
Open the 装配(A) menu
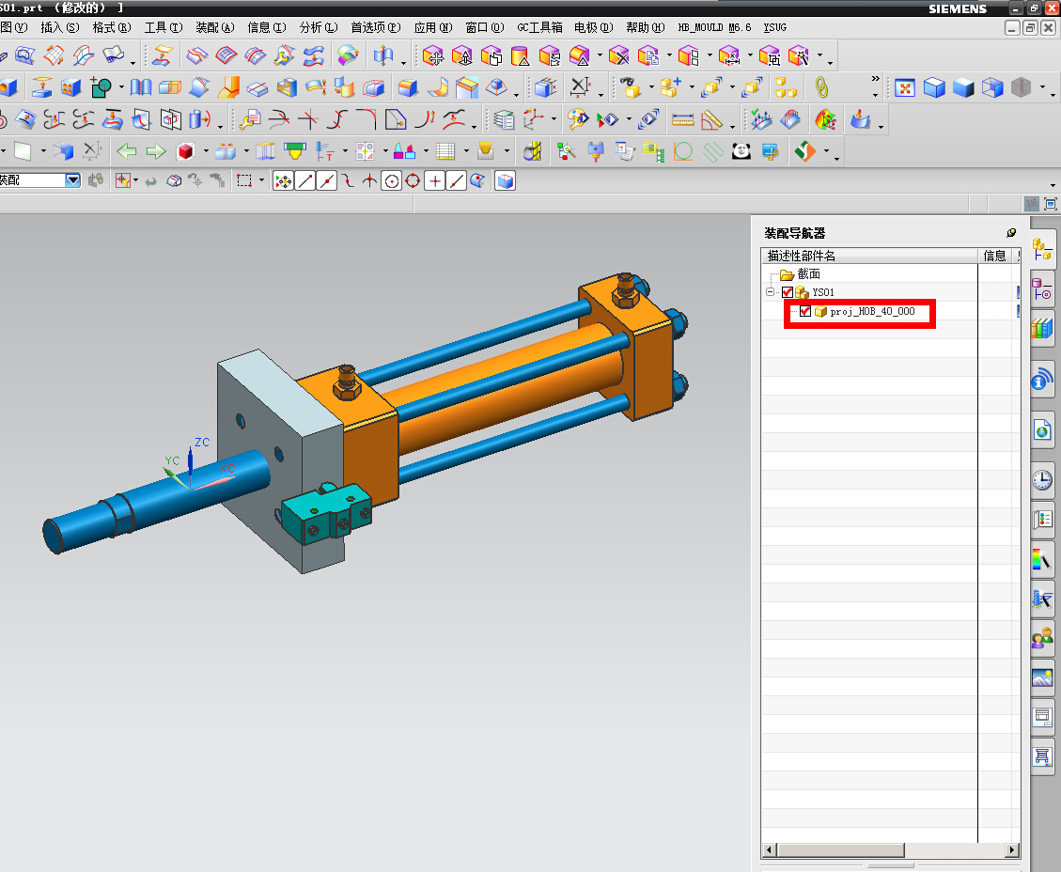click(x=214, y=27)
